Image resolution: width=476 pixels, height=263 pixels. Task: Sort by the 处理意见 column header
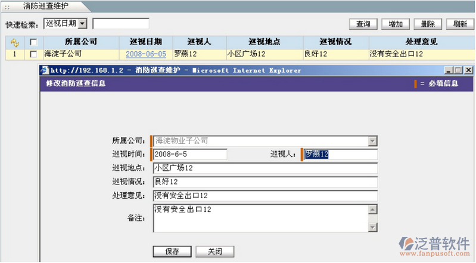click(422, 42)
